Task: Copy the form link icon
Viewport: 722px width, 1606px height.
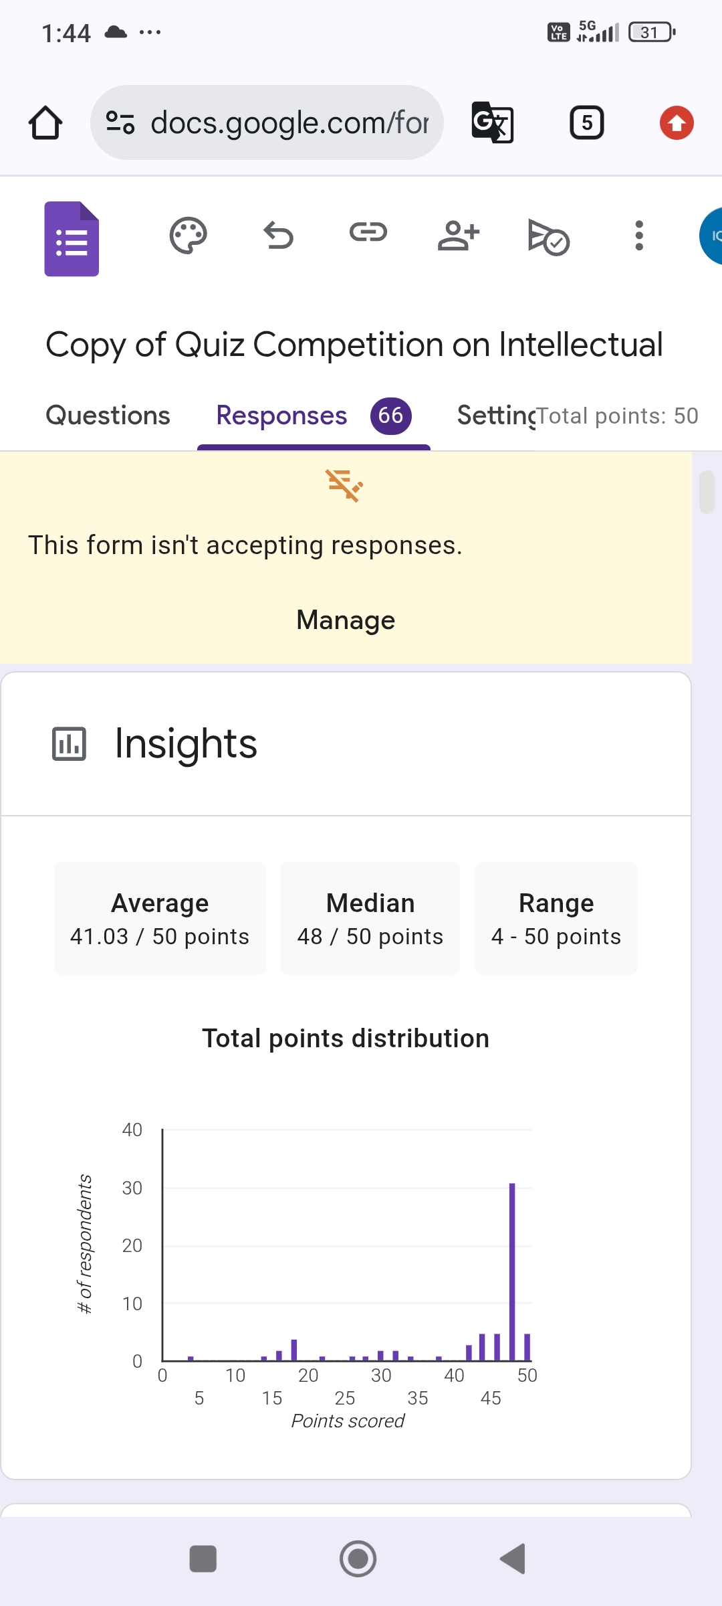Action: pyautogui.click(x=368, y=233)
